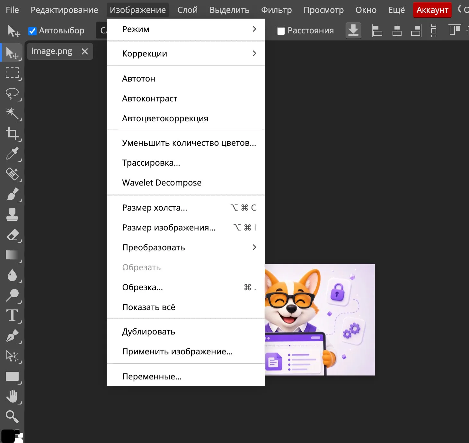The height and width of the screenshot is (443, 469).
Task: Select the Gradient tool
Action: click(12, 255)
